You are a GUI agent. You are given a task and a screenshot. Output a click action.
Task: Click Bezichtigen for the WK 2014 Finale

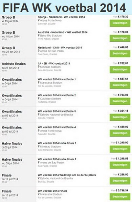point(120,197)
